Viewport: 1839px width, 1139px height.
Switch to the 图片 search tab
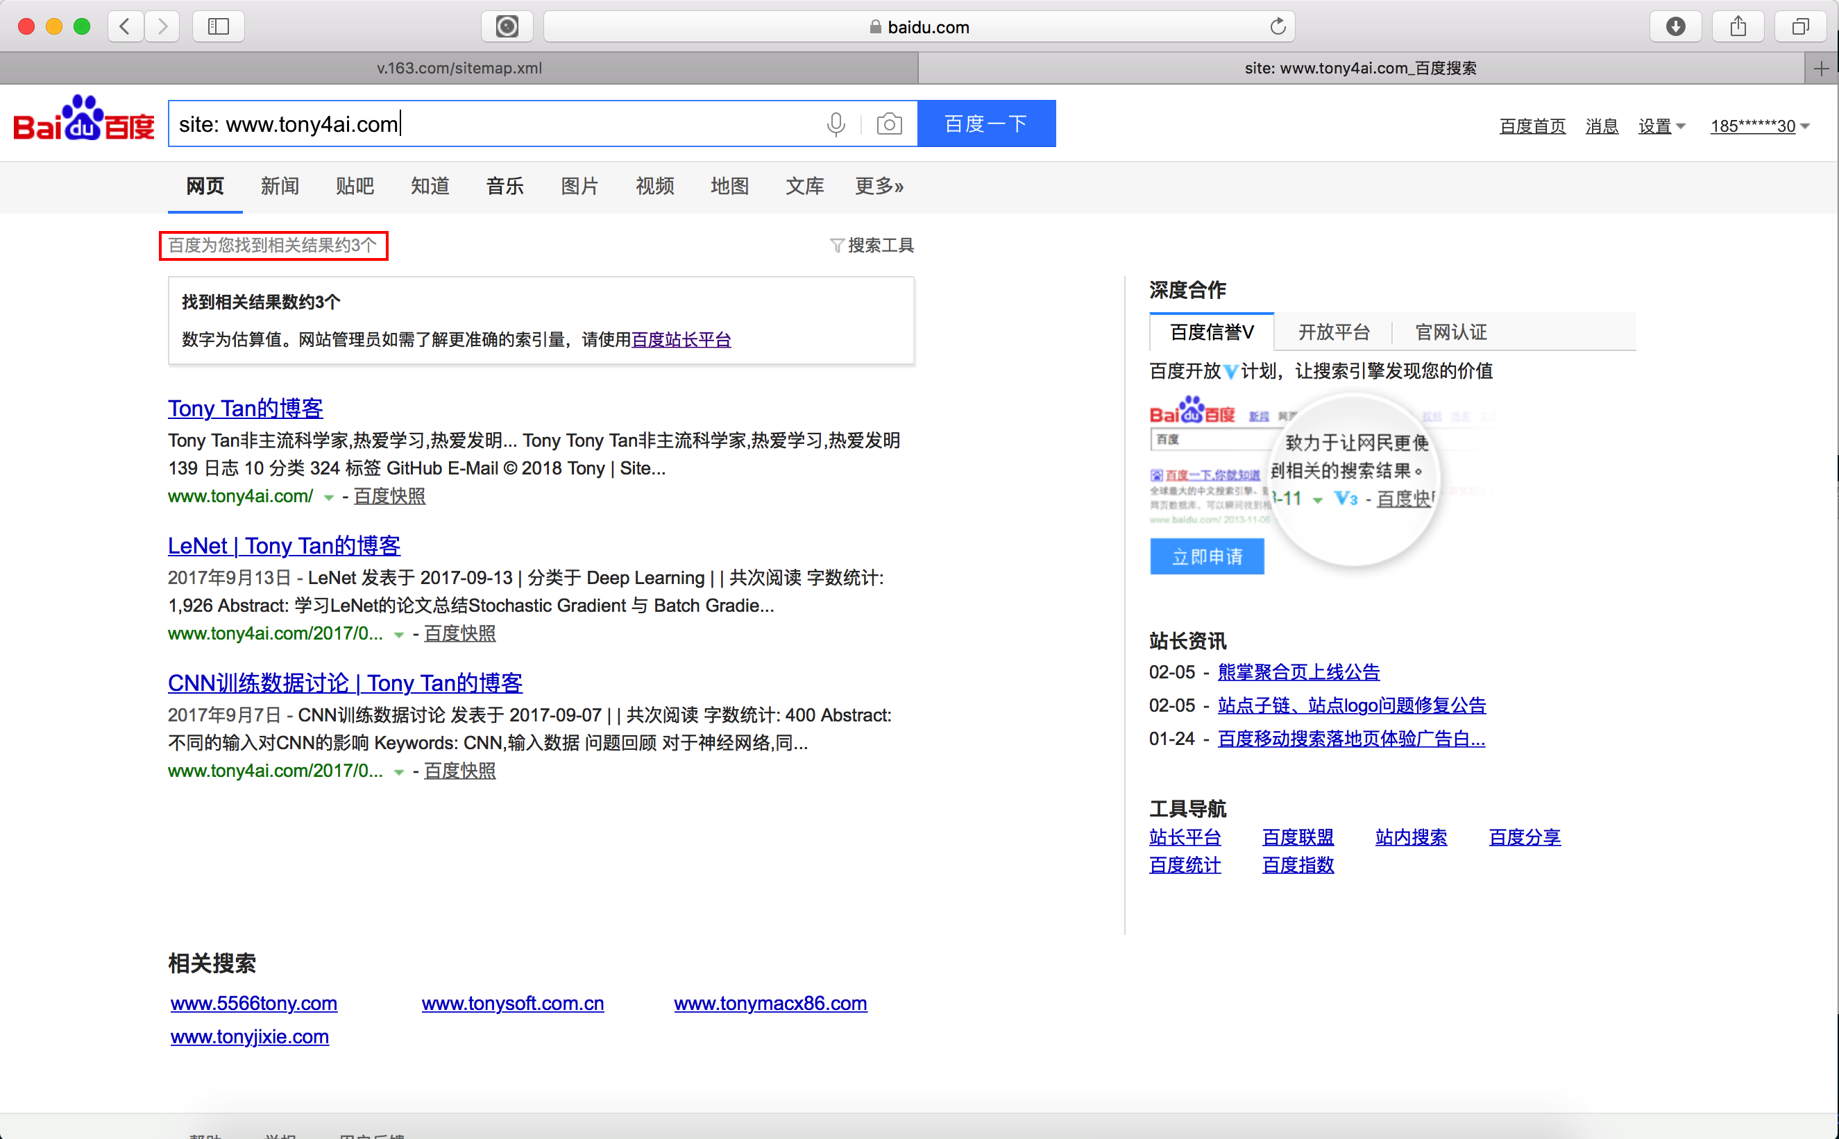click(x=579, y=186)
